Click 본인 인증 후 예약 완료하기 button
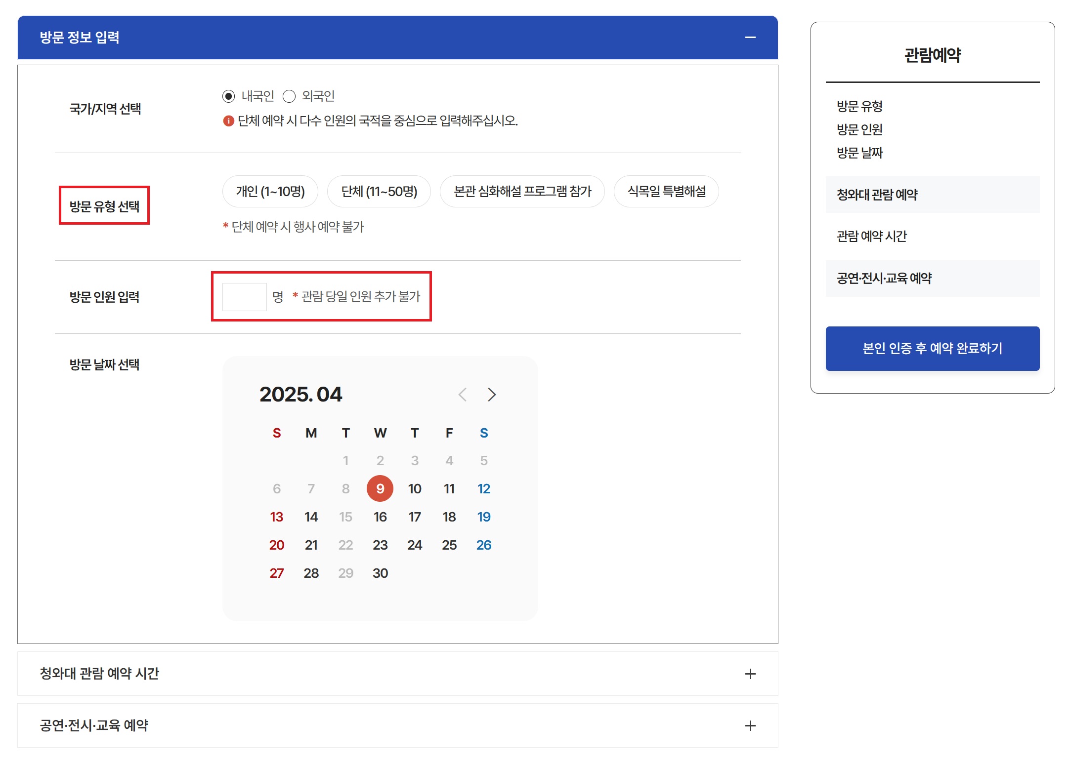The image size is (1070, 762). (932, 349)
